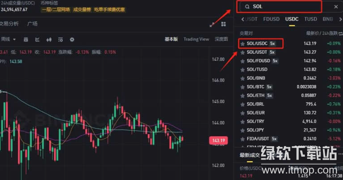343x180 pixels.
Task: Star the SOL/USDT trading pair
Action: (x=242, y=52)
